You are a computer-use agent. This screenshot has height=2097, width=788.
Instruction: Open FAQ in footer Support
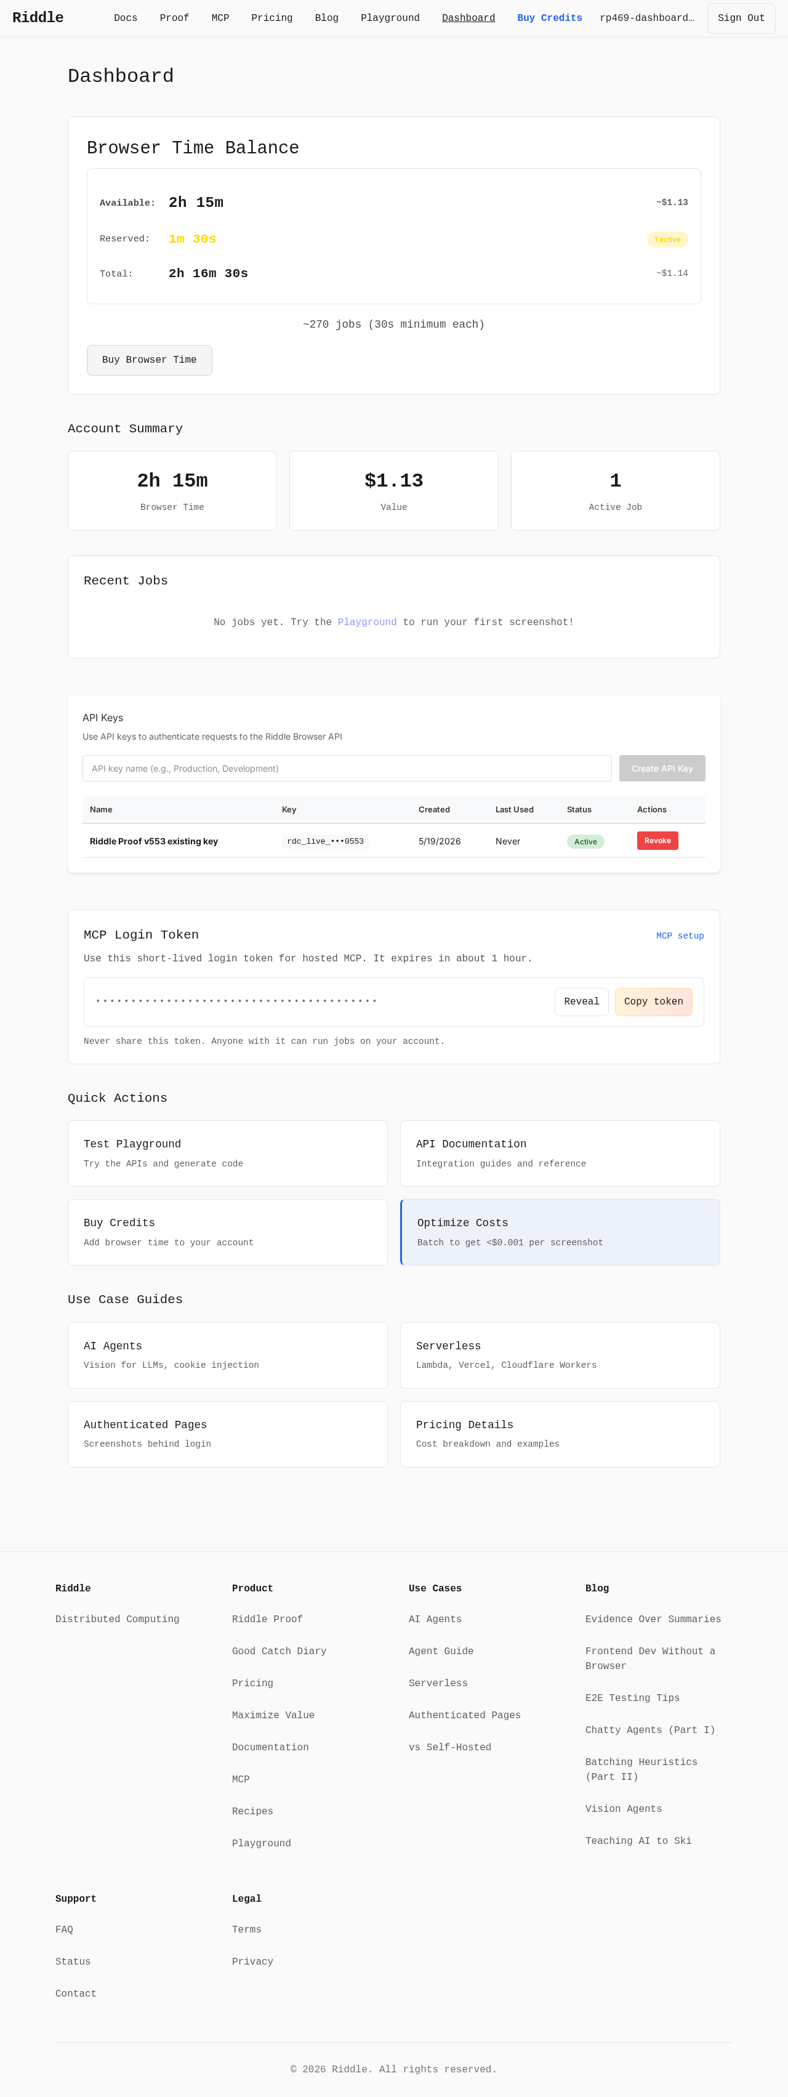click(x=64, y=1929)
